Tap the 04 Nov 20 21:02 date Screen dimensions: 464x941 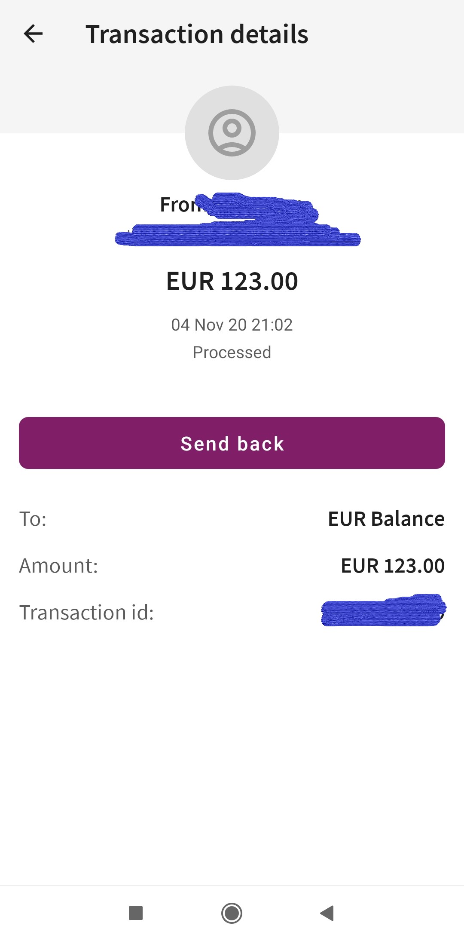pyautogui.click(x=232, y=325)
